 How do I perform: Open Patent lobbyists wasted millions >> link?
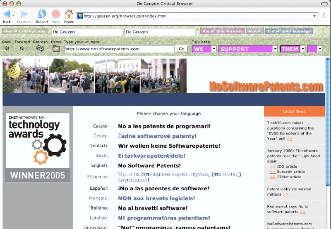coord(285,194)
